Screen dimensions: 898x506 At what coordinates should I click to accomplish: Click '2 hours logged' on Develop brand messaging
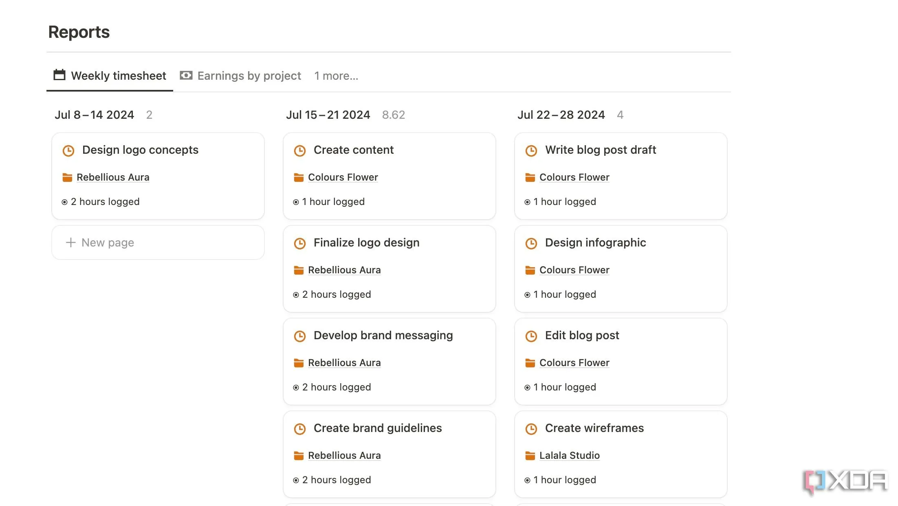click(x=332, y=387)
